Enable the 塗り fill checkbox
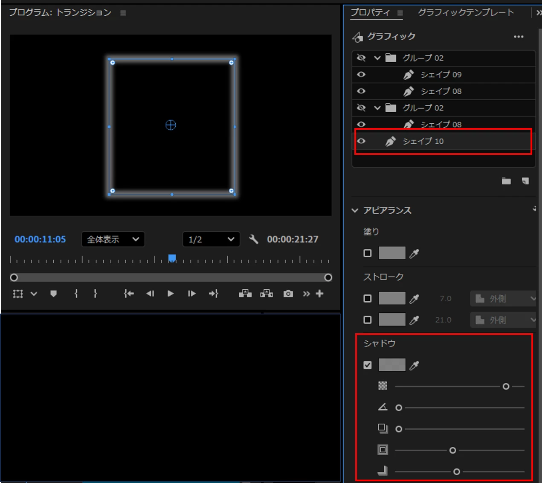The width and height of the screenshot is (542, 483). pyautogui.click(x=368, y=253)
